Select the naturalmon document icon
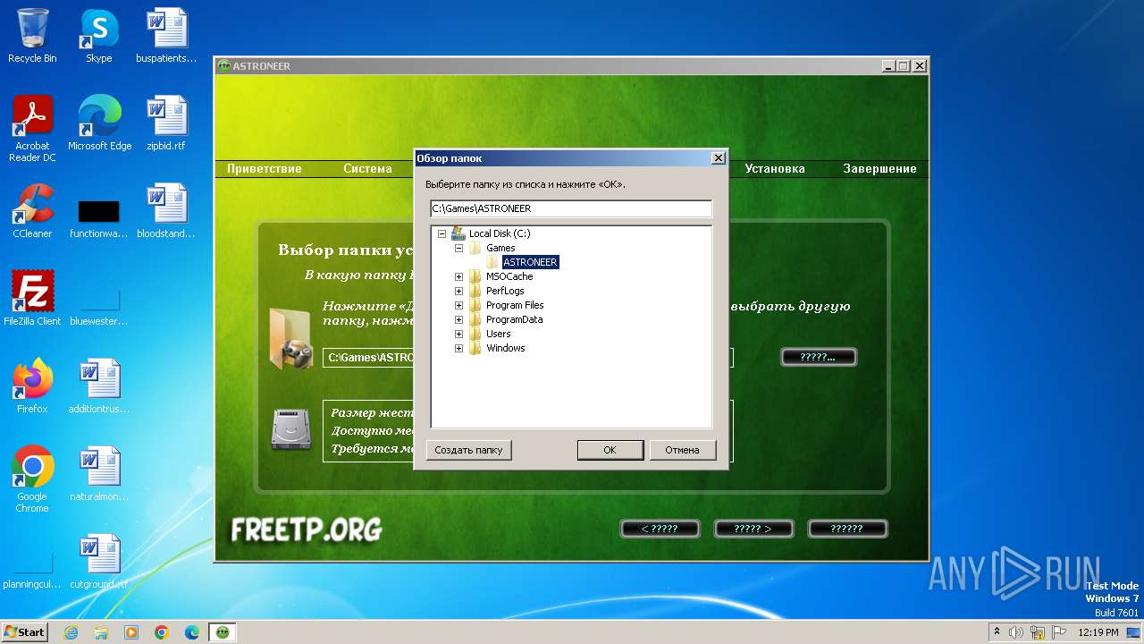Viewport: 1144px width, 644px height. click(98, 474)
